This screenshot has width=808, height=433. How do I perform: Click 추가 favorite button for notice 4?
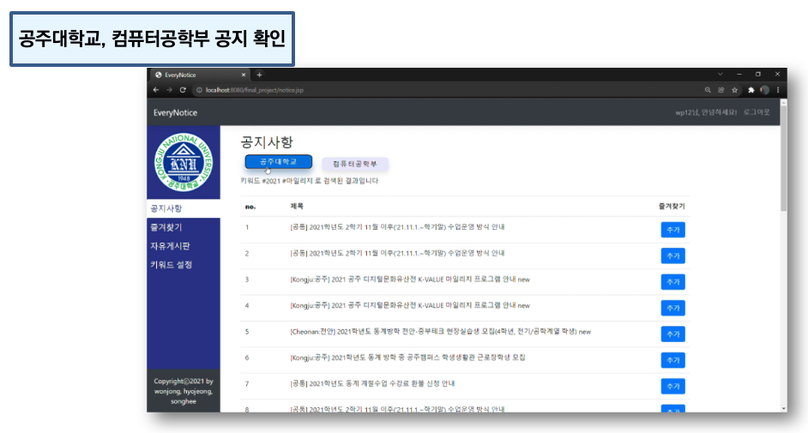[x=673, y=308]
